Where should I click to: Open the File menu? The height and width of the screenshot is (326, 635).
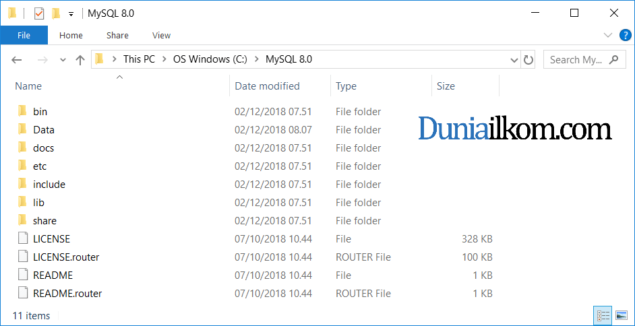[24, 35]
